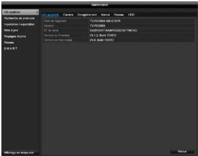Expand the Info système arrow indicator
The image size is (198, 156).
pyautogui.click(x=37, y=12)
